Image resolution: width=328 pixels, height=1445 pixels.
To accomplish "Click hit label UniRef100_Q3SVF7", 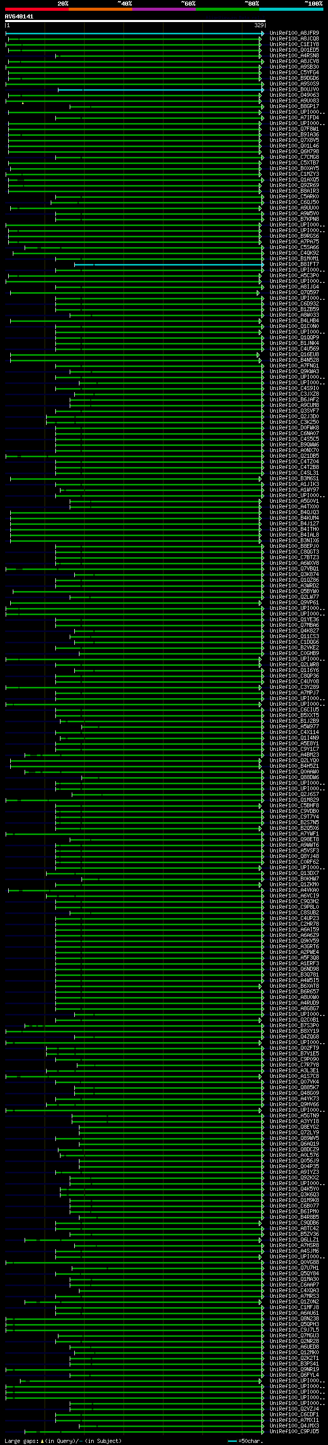I will tap(294, 411).
